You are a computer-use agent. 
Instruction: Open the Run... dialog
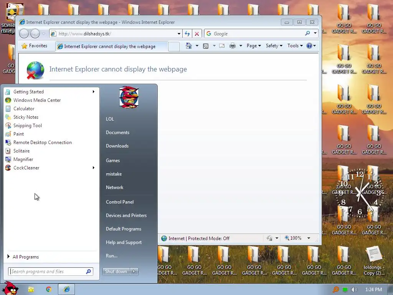112,256
